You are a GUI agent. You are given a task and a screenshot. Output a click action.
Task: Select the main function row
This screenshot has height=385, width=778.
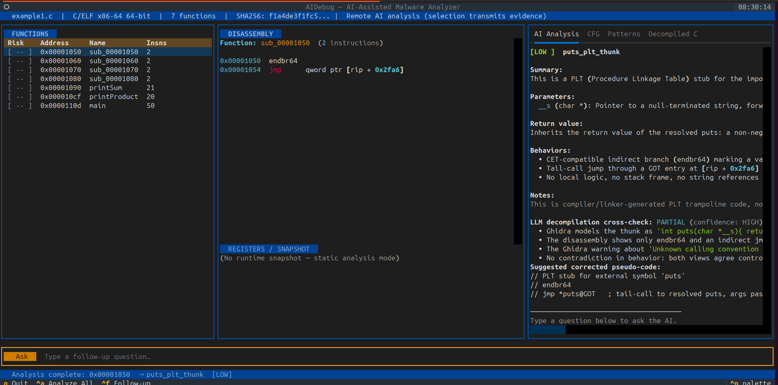coord(108,106)
